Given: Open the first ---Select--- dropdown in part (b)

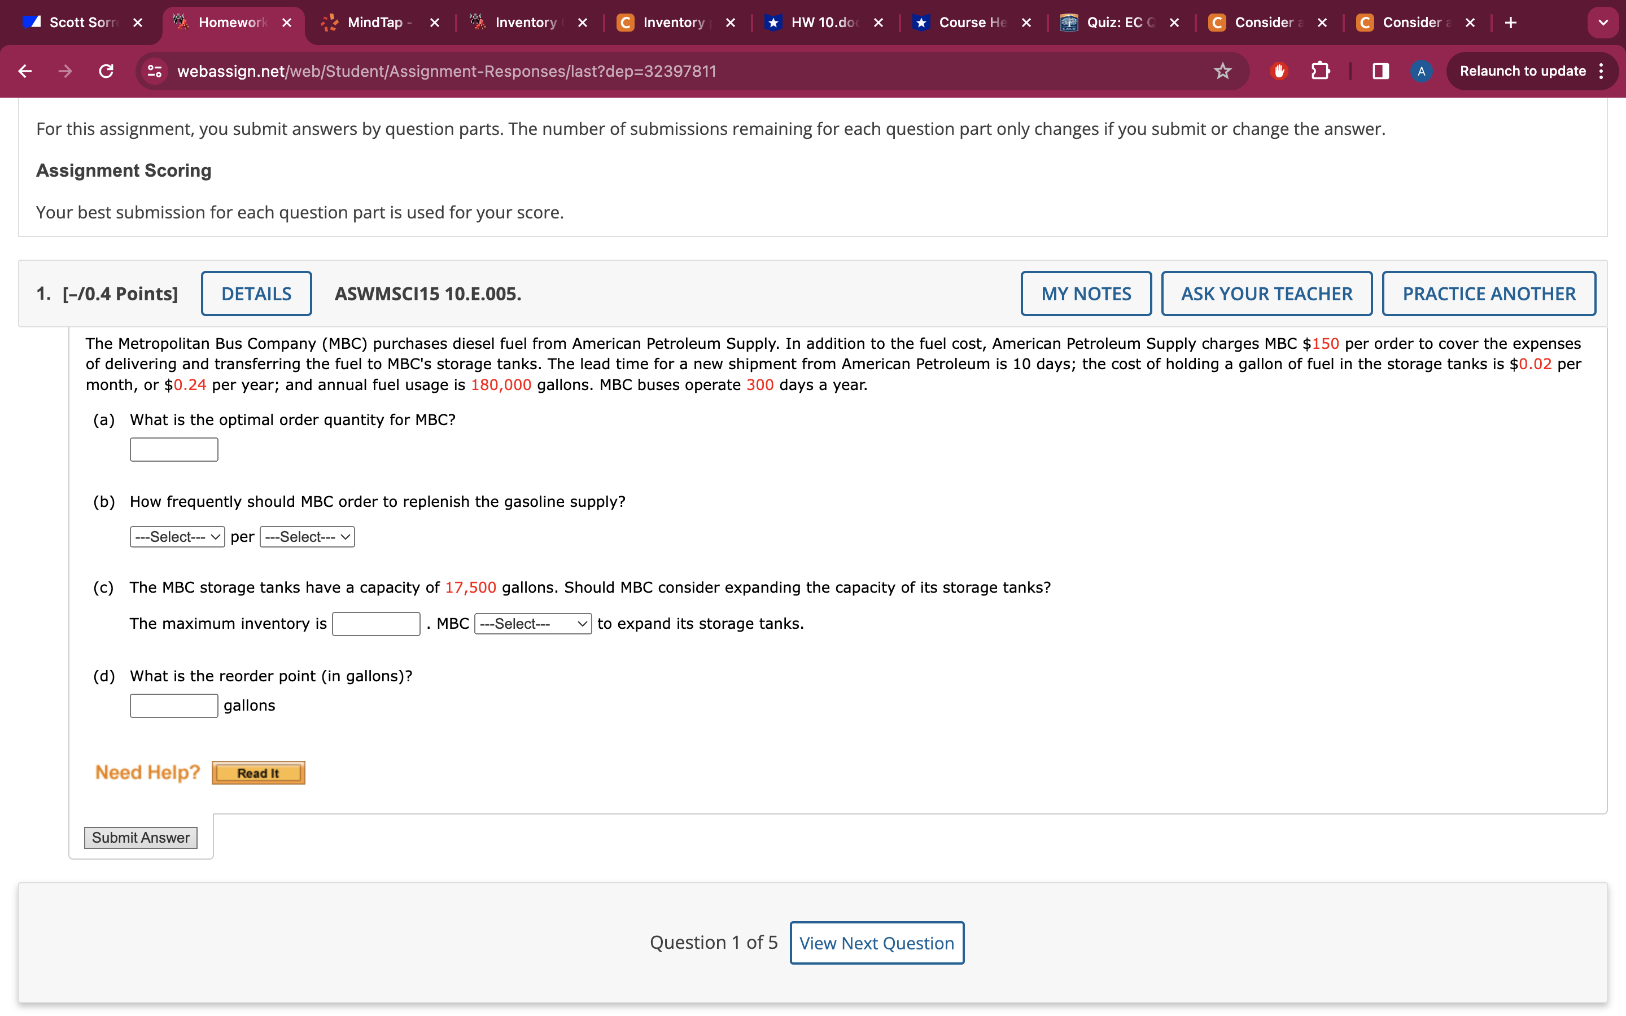Looking at the screenshot, I should click(x=177, y=536).
